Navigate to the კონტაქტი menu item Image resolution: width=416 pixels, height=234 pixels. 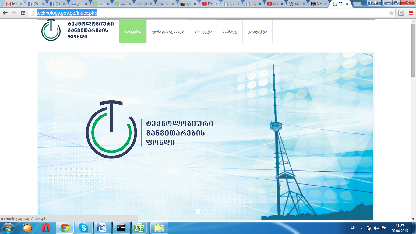click(257, 31)
